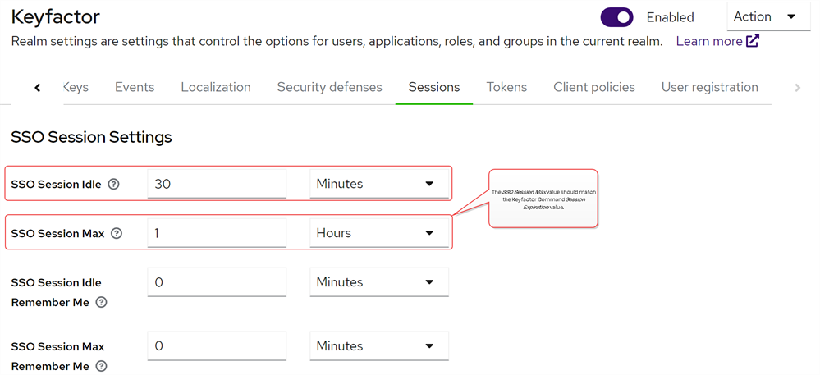Open the User registration tab
The width and height of the screenshot is (820, 375).
pos(710,87)
